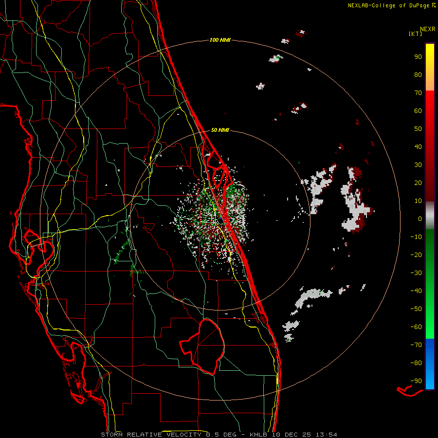Click the '50 NMI' range ring label
The height and width of the screenshot is (438, 438).
pyautogui.click(x=220, y=130)
